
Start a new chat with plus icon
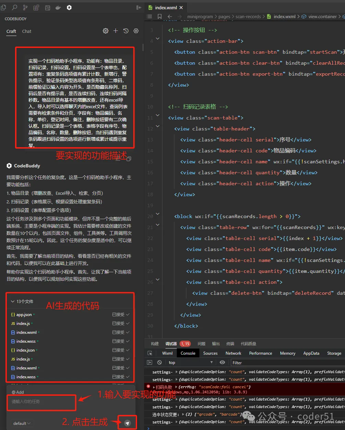point(115,31)
